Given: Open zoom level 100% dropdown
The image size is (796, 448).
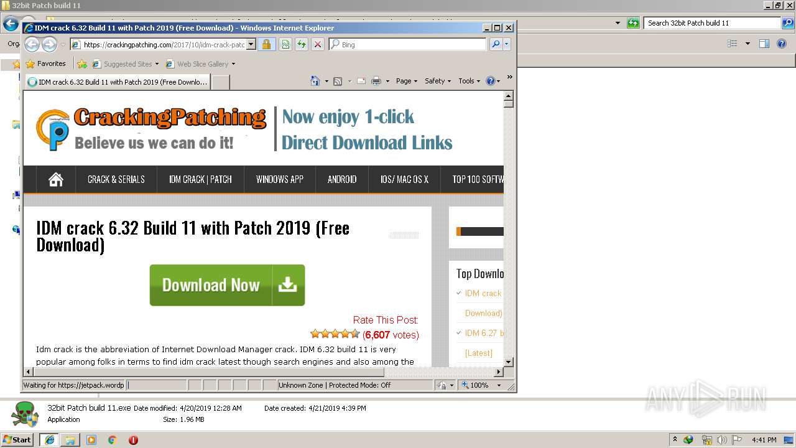Looking at the screenshot, I should point(499,385).
